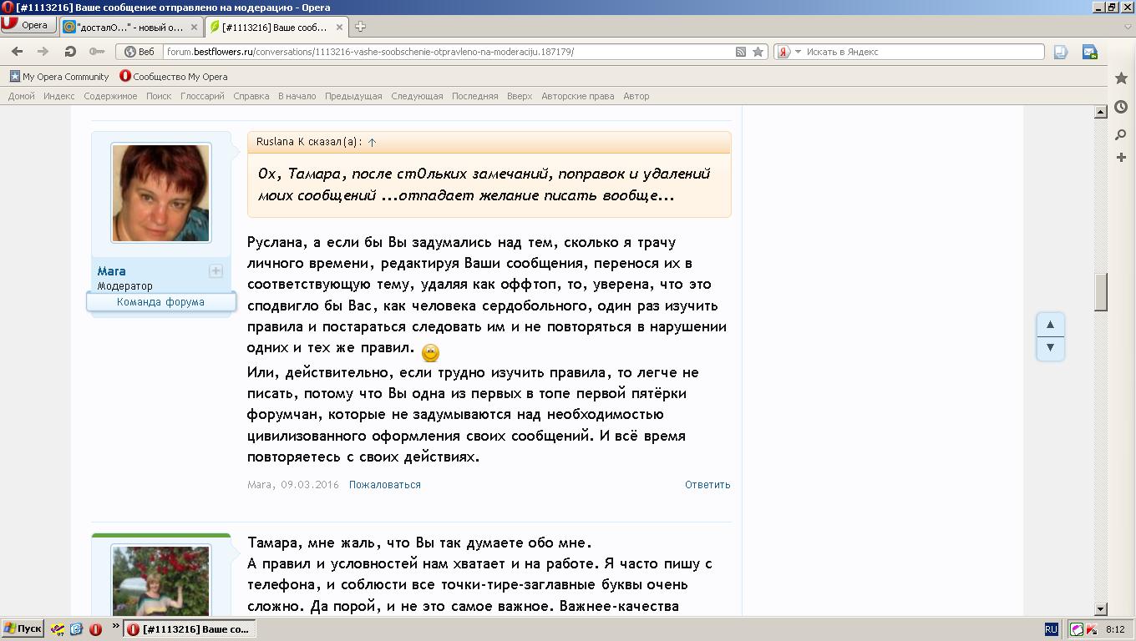Open Search panel magnifier in sidebar
This screenshot has height=641, width=1136.
click(1121, 134)
